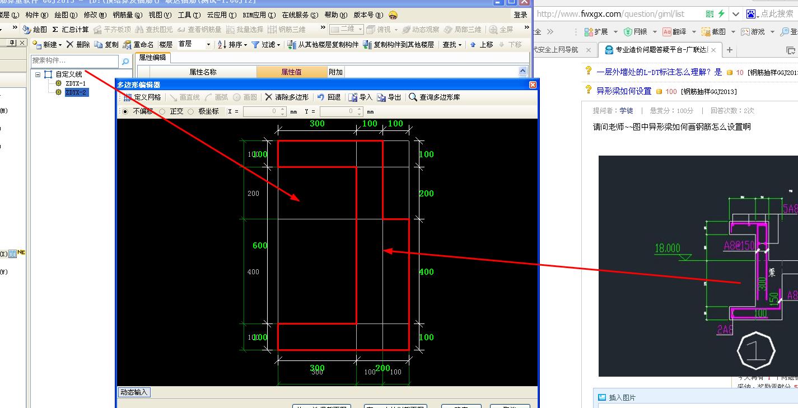The image size is (798, 408).
Task: Open new browser tab with plus button
Action: tap(730, 50)
